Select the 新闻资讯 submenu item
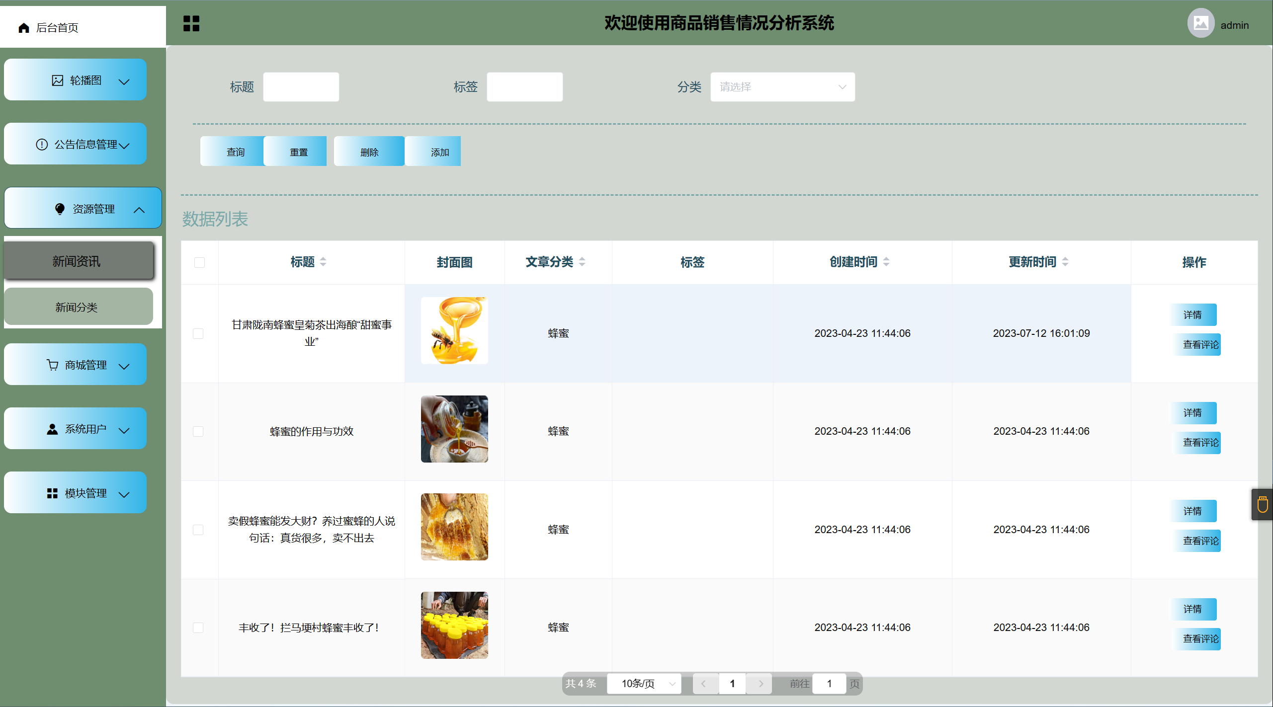 click(79, 261)
